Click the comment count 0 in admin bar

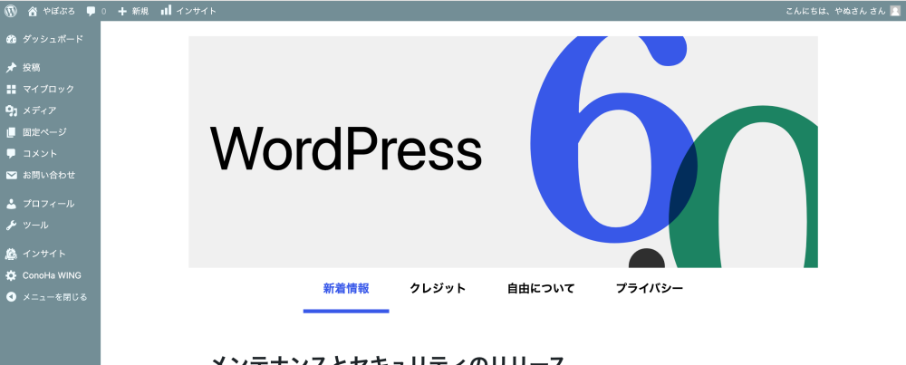pyautogui.click(x=103, y=11)
